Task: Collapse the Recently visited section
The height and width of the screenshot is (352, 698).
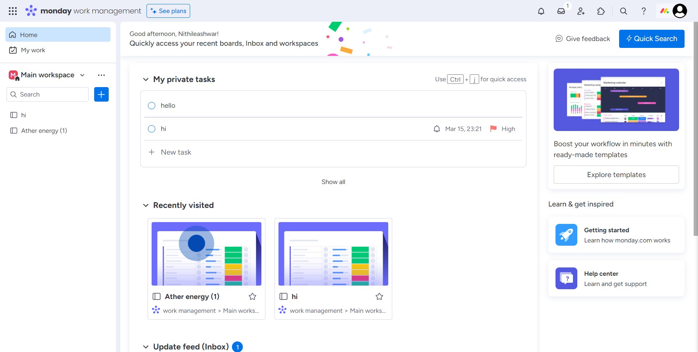Action: coord(146,205)
